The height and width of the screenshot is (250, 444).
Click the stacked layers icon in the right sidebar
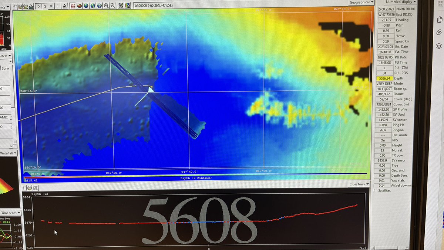[x=439, y=46]
